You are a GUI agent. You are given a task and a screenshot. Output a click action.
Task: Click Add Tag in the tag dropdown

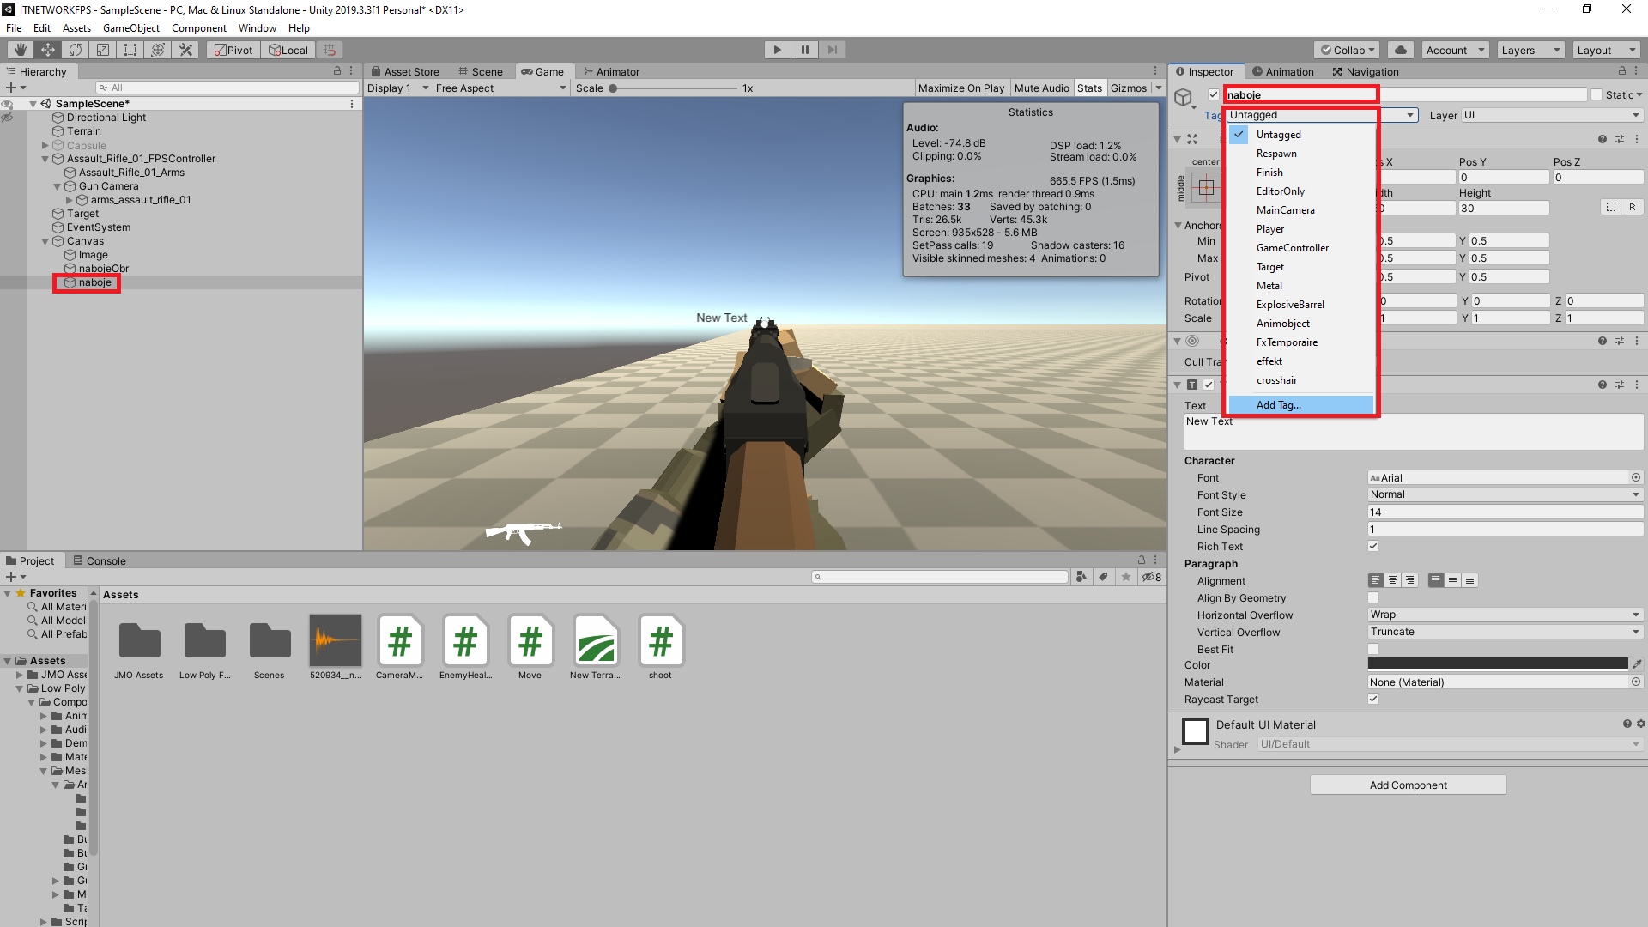point(1279,404)
